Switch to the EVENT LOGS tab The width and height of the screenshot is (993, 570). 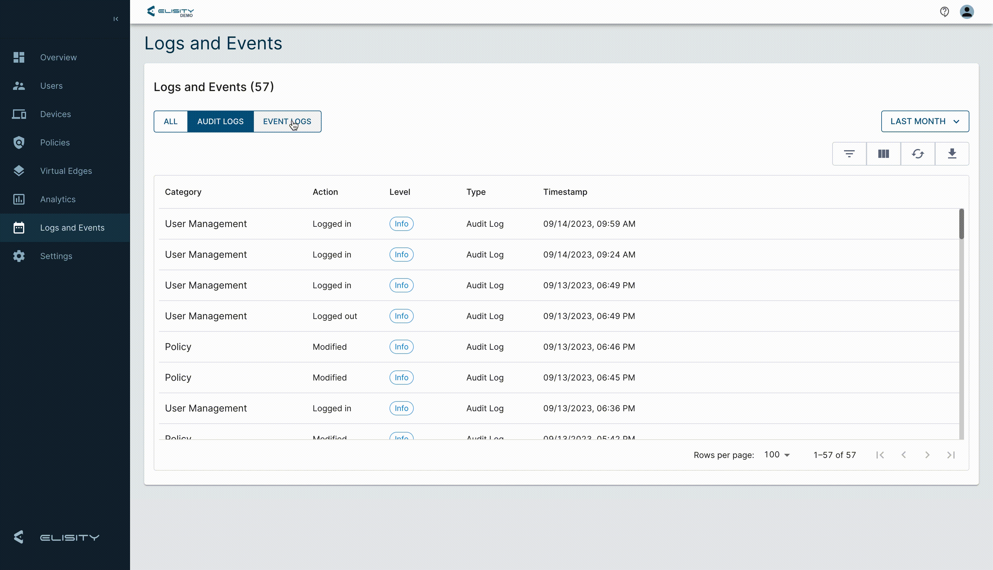pyautogui.click(x=287, y=121)
